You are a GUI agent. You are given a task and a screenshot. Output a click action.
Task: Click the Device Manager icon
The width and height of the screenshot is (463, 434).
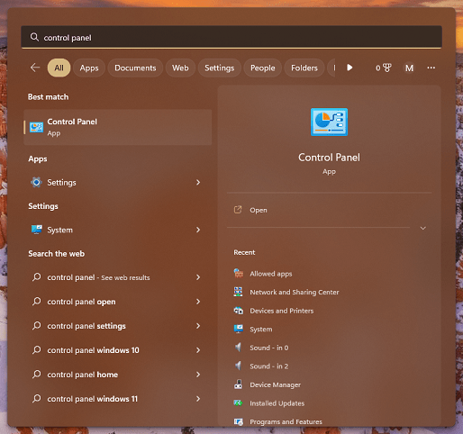click(239, 384)
